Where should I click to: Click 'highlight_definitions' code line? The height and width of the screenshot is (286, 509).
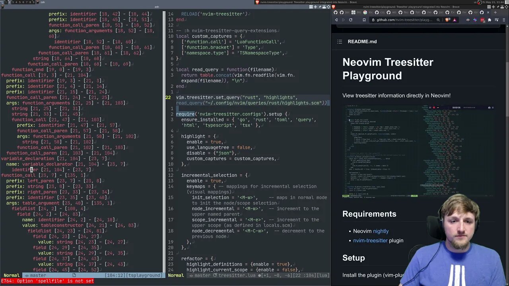click(239, 264)
